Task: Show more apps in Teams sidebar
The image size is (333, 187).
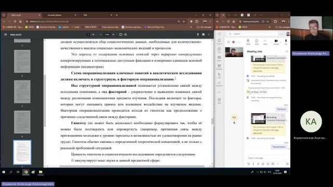Action: tap(219, 92)
